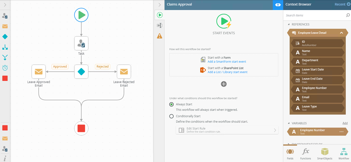Screen dimensions: 351x162
Task: Collapse the Employee Leave Detail reference
Action: pos(341,33)
